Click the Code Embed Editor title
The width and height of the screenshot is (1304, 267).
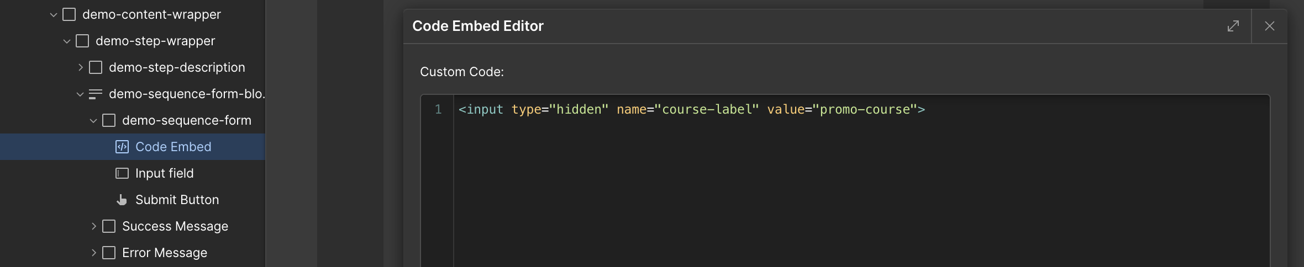tap(478, 26)
